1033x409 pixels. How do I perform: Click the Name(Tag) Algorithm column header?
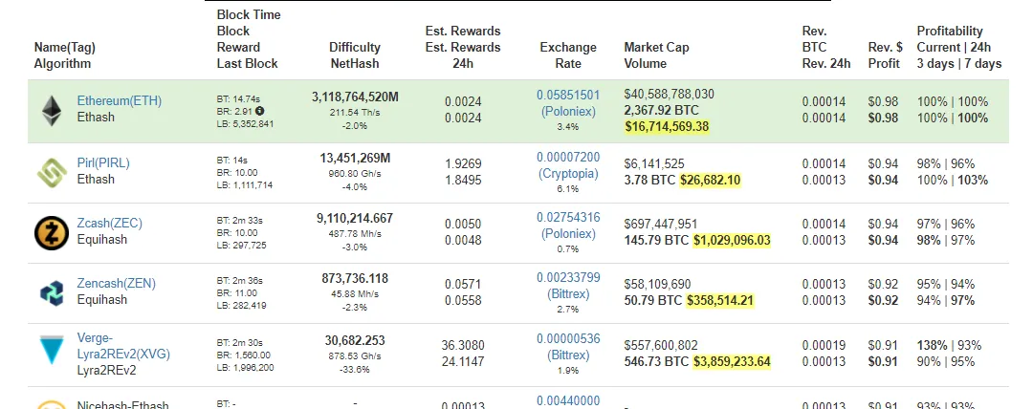click(65, 55)
